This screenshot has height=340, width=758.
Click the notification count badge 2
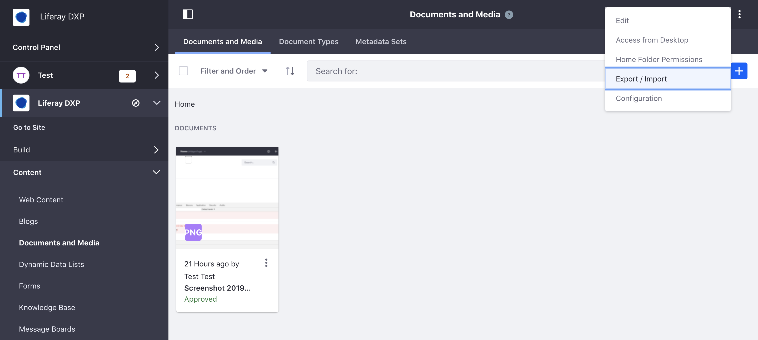coord(127,76)
